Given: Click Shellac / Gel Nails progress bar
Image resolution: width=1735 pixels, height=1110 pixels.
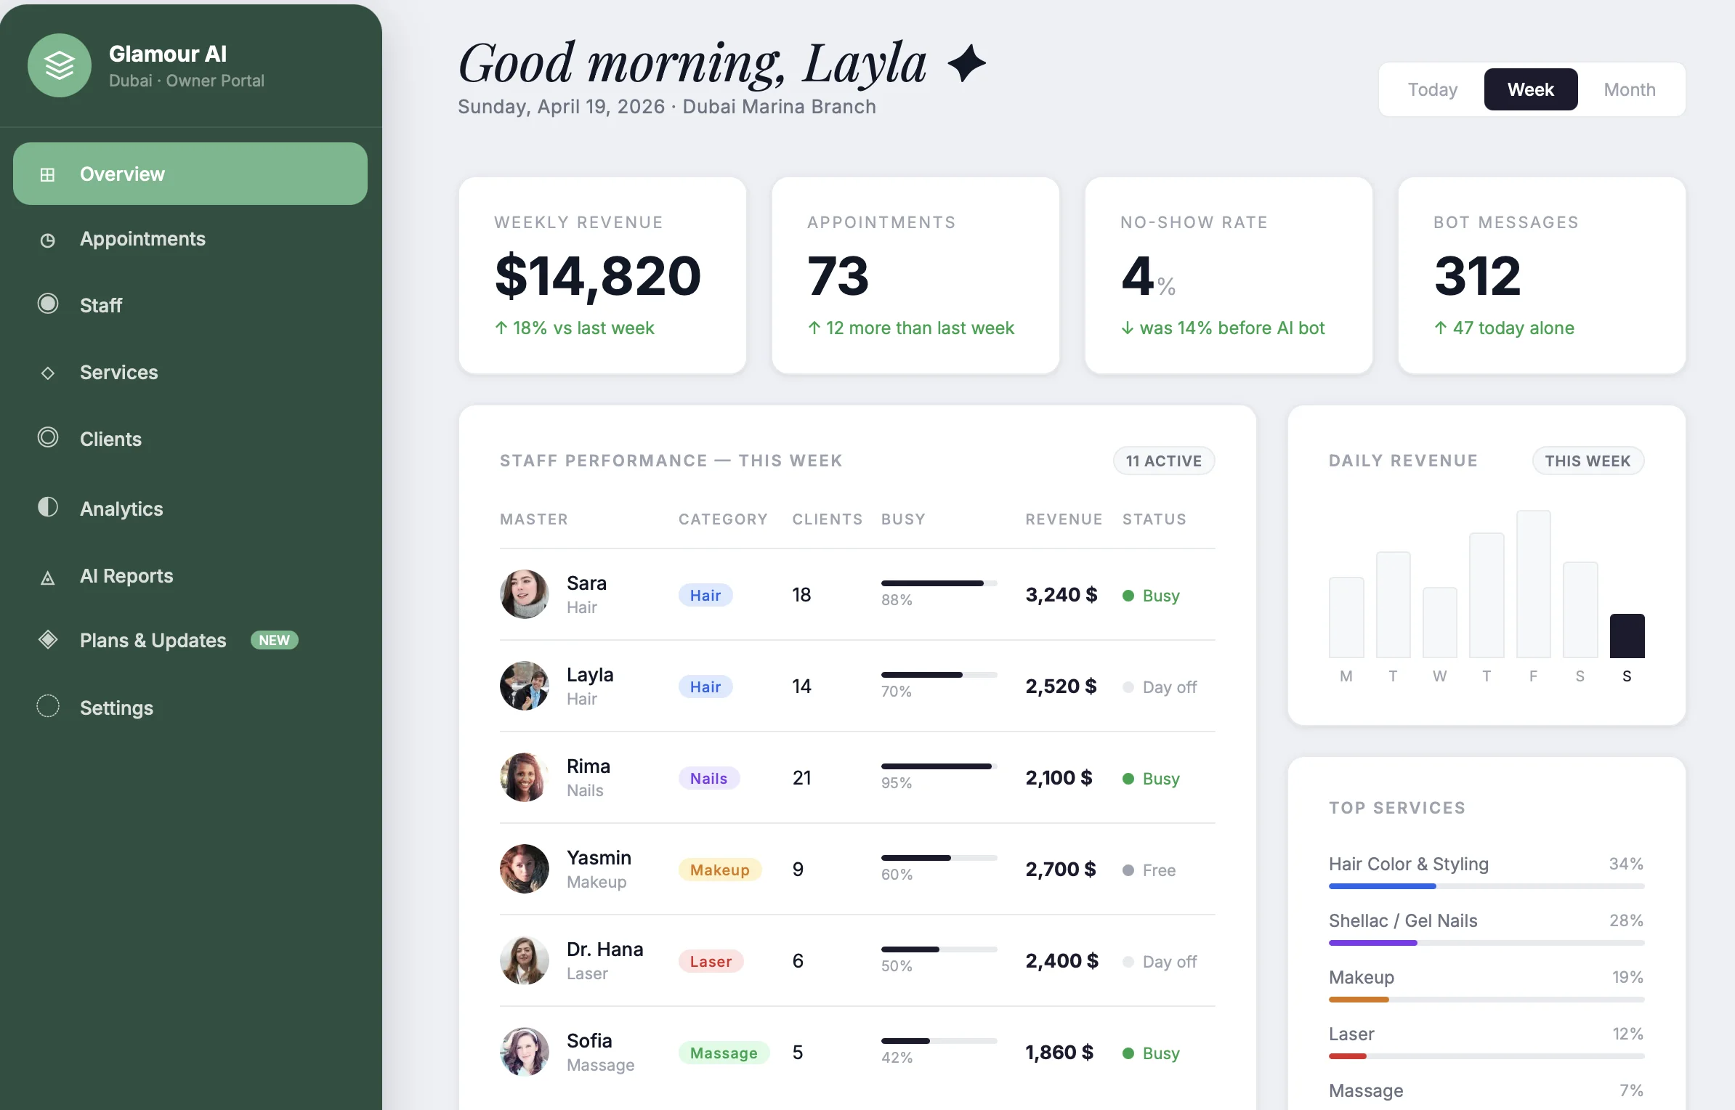Looking at the screenshot, I should [1486, 943].
